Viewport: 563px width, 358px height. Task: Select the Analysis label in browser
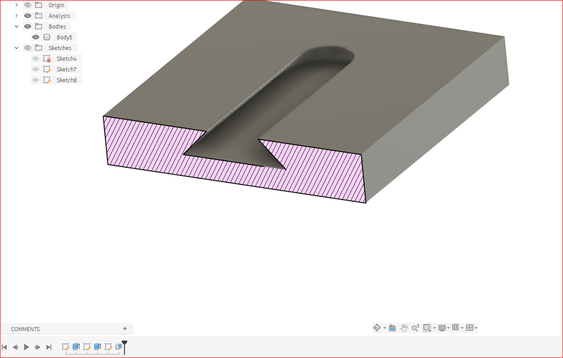(x=59, y=16)
